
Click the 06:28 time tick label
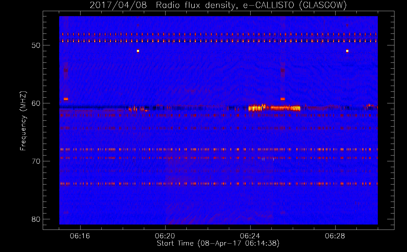(x=335, y=236)
